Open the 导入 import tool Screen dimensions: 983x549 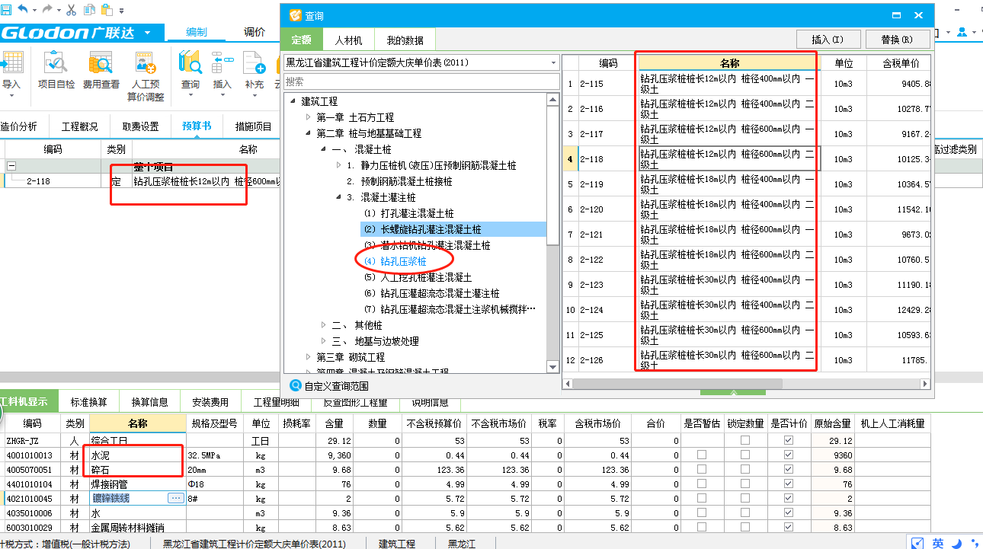(x=11, y=72)
